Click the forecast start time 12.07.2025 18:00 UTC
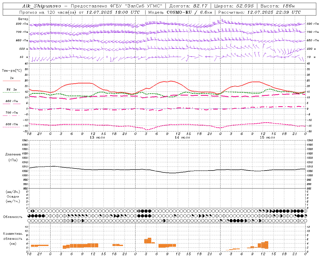320x256 pixels. pos(113,12)
